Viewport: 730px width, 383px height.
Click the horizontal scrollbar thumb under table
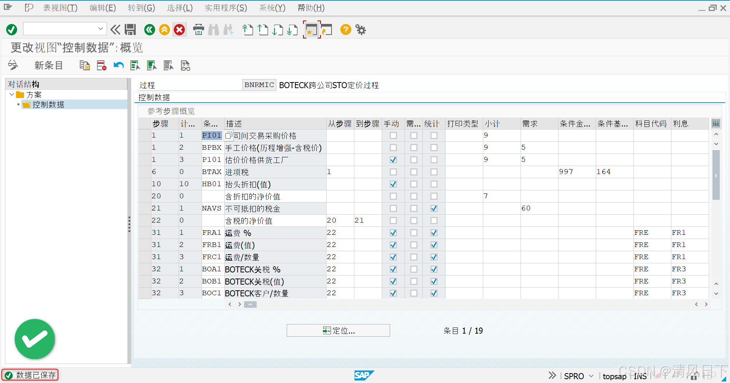point(250,304)
